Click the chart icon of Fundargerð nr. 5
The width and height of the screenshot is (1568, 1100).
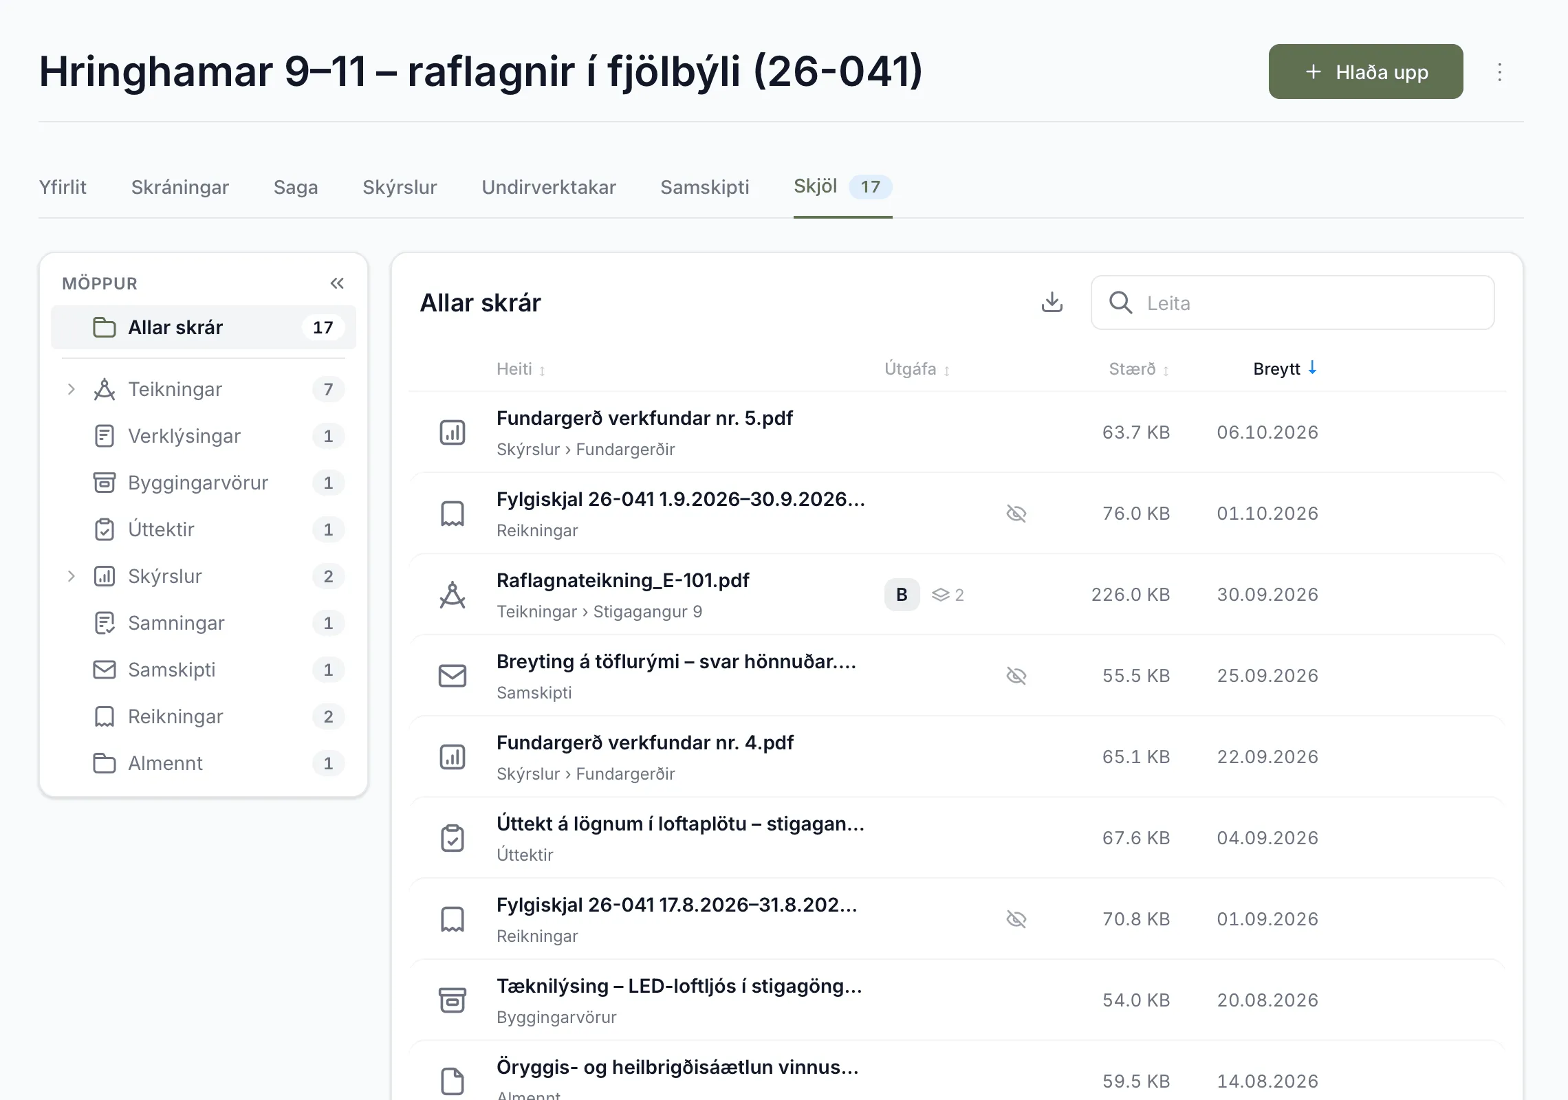pos(453,432)
